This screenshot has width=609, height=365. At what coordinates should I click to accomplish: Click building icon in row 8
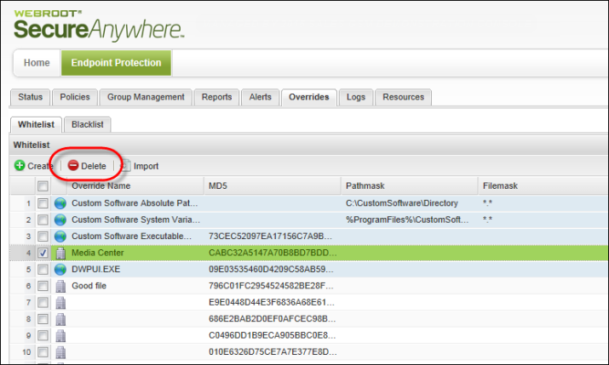(x=60, y=319)
